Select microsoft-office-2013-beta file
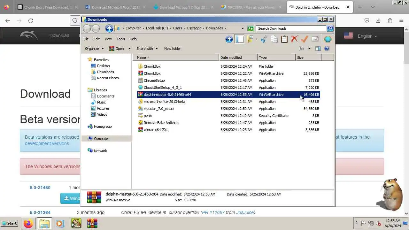Image resolution: width=409 pixels, height=230 pixels. click(228, 102)
